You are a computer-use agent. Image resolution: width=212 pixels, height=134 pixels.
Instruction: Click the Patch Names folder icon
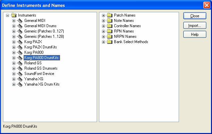point(110,15)
